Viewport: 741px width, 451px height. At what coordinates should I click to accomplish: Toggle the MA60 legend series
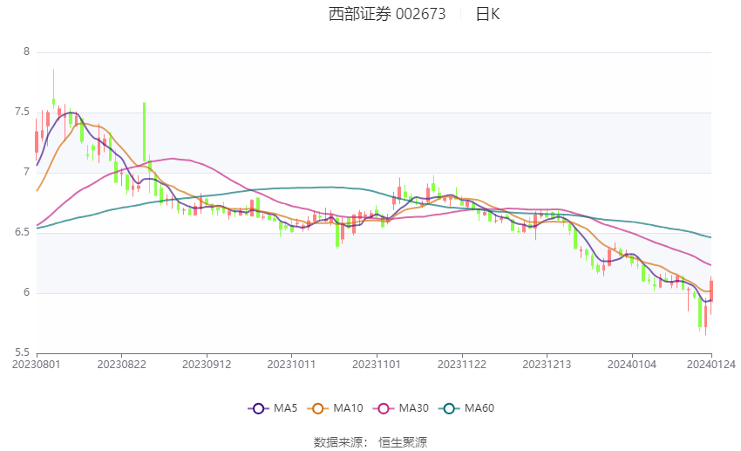click(x=466, y=408)
